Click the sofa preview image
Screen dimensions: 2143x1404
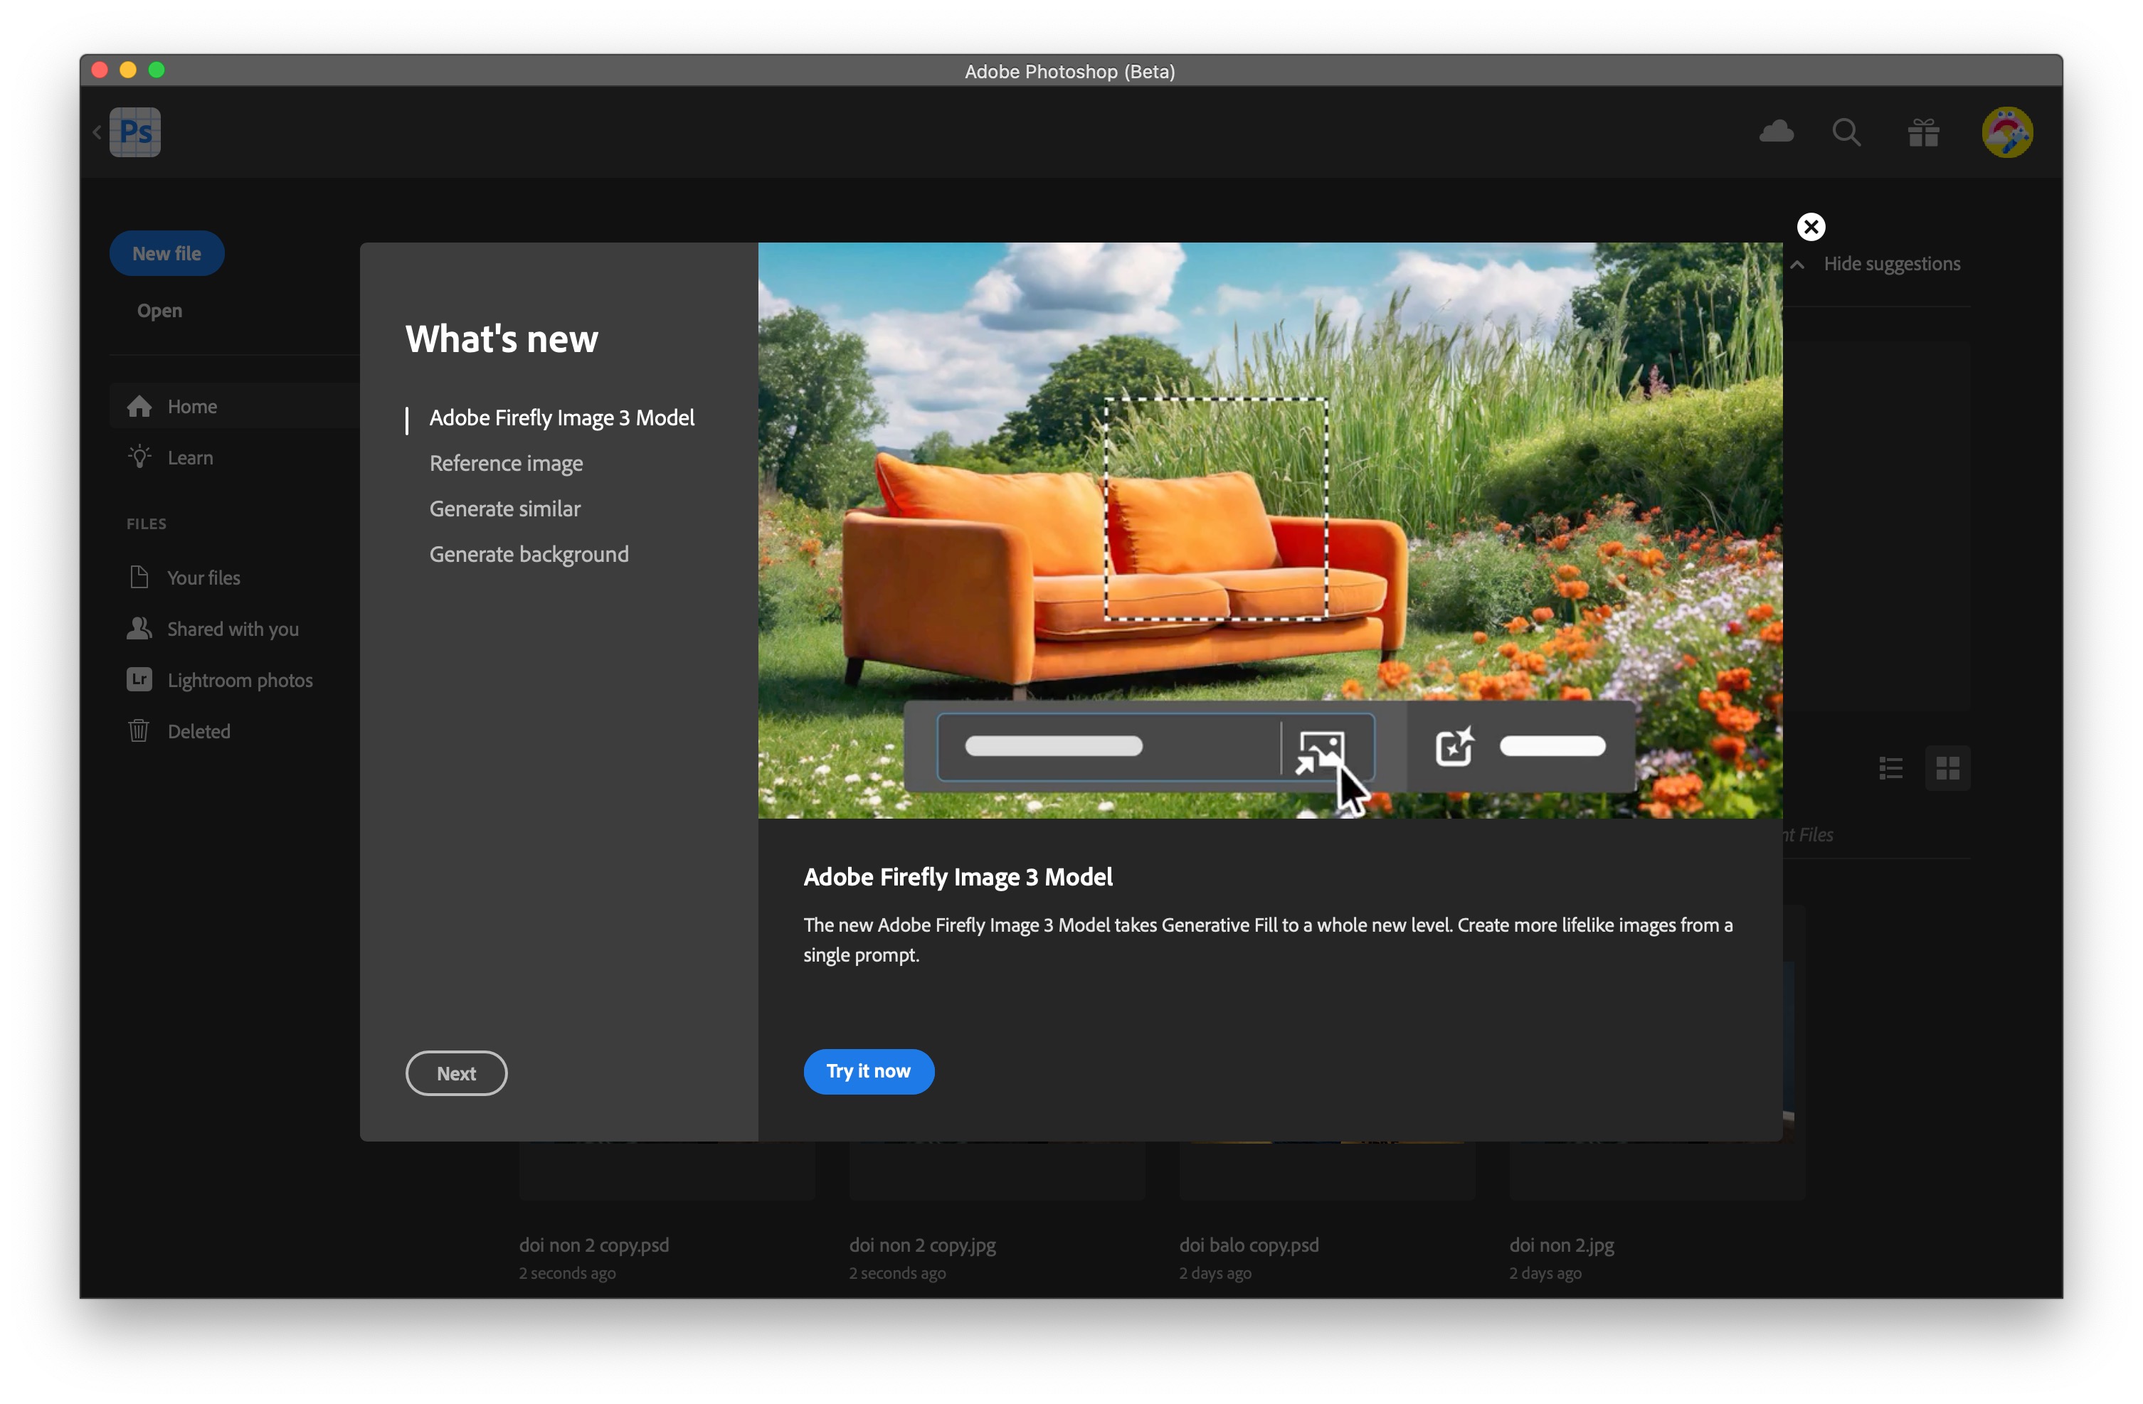(x=1271, y=530)
